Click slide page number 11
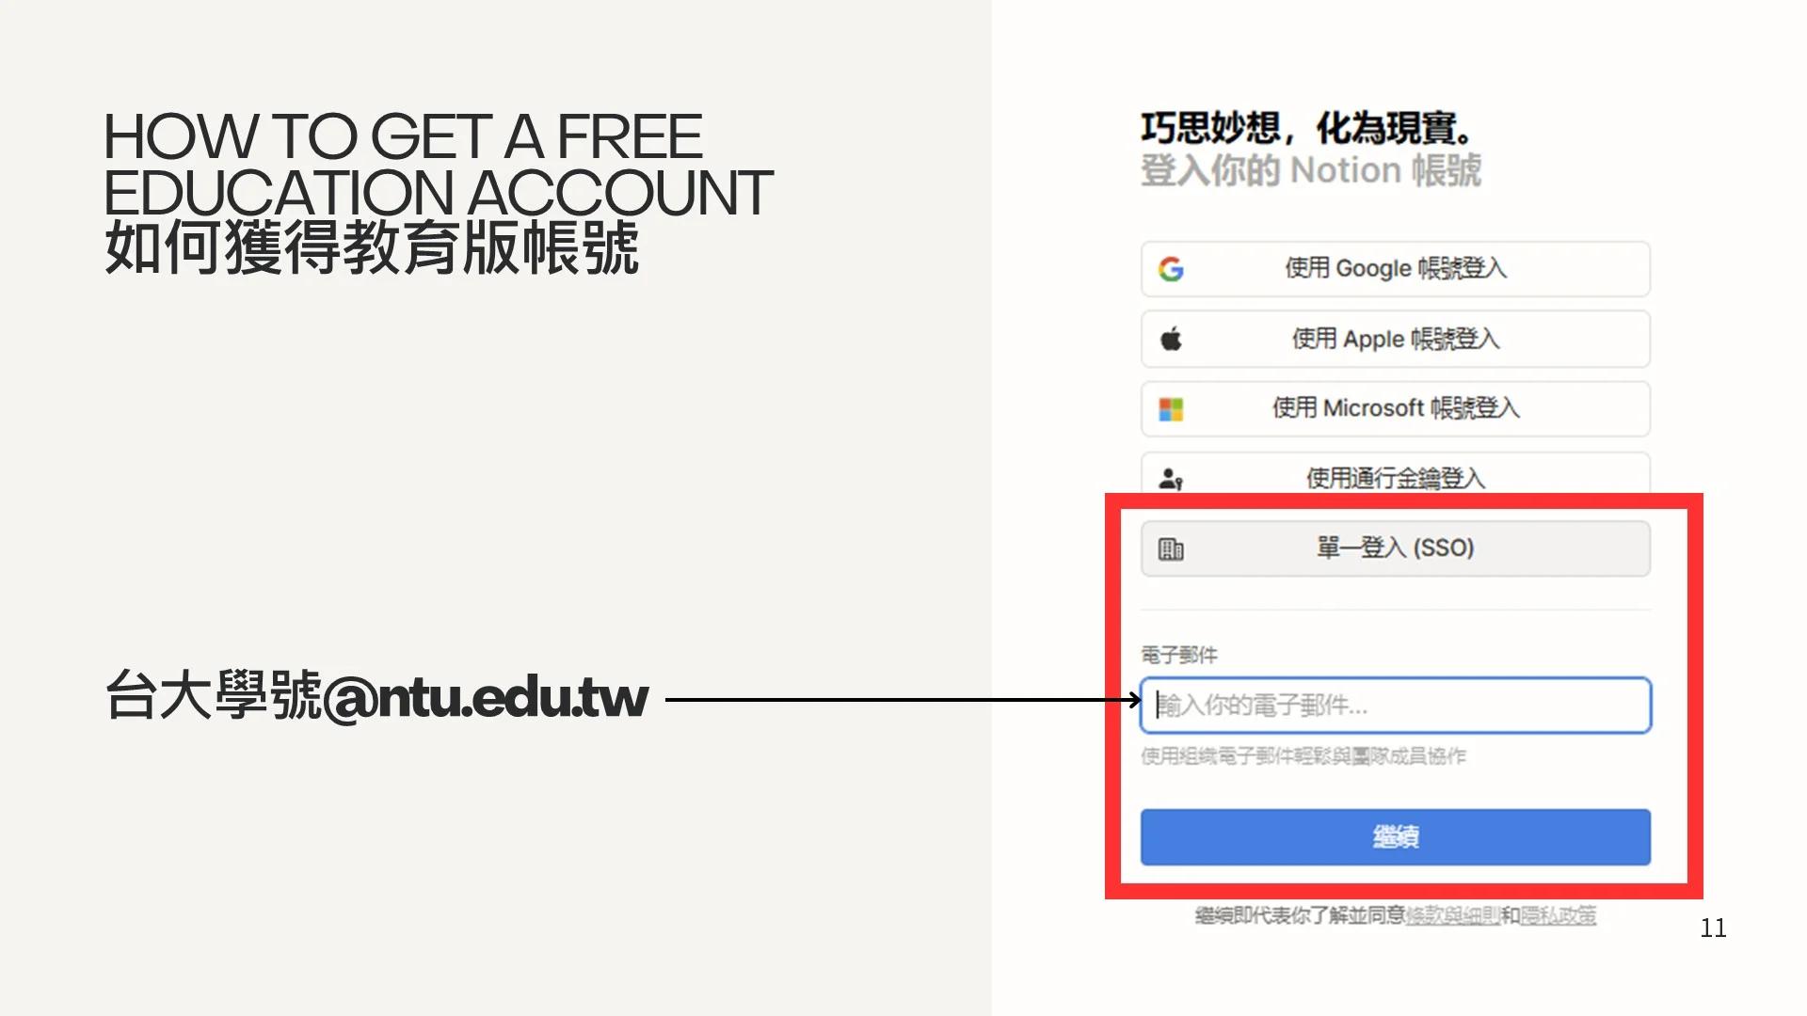1807x1016 pixels. coord(1713,929)
